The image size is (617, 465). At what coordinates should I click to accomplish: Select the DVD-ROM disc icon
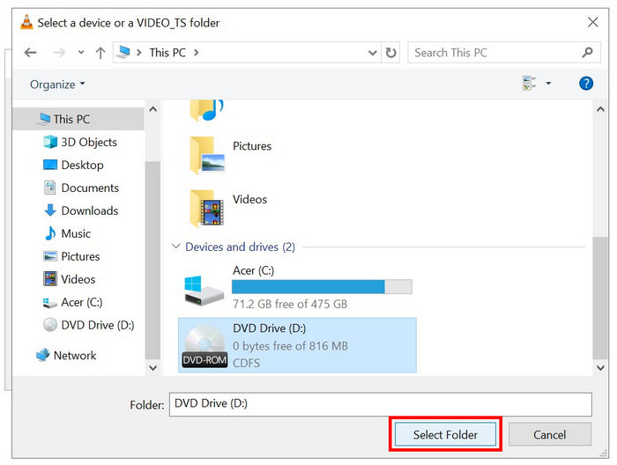tap(204, 346)
